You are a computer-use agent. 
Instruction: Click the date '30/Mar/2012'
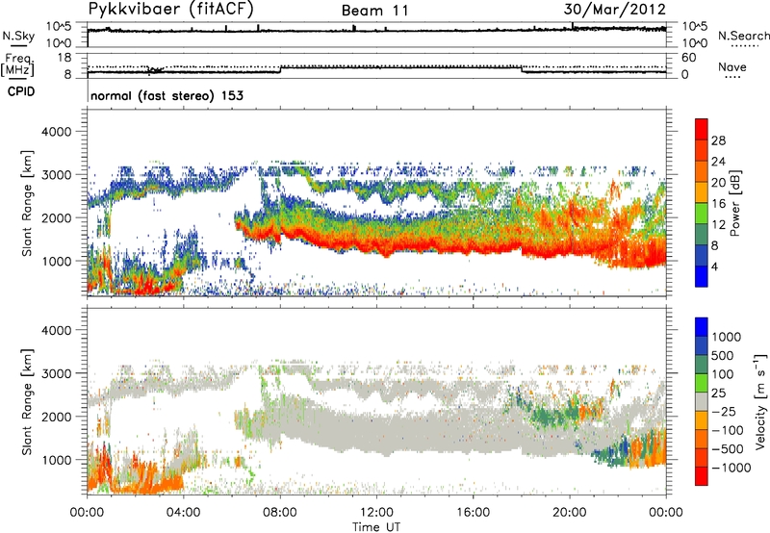[615, 10]
